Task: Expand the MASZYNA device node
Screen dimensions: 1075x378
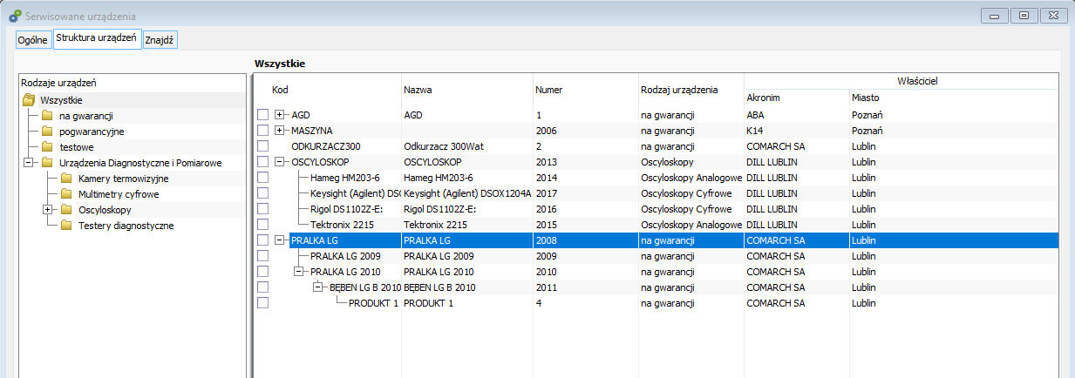Action: coord(280,131)
